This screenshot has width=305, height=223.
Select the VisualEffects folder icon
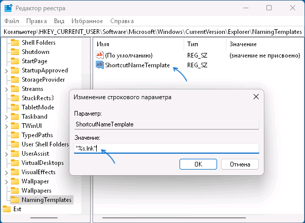pos(15,172)
